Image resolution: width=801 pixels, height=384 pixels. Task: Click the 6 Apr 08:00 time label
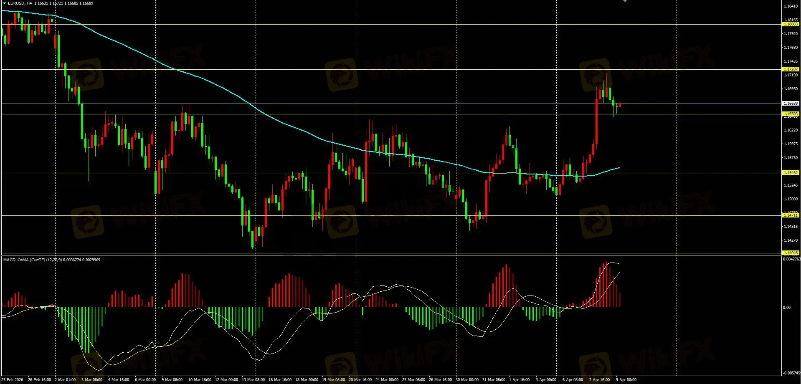(x=573, y=380)
